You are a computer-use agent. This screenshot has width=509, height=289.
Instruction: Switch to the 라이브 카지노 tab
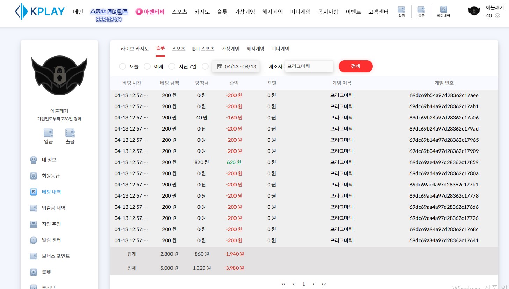point(134,49)
